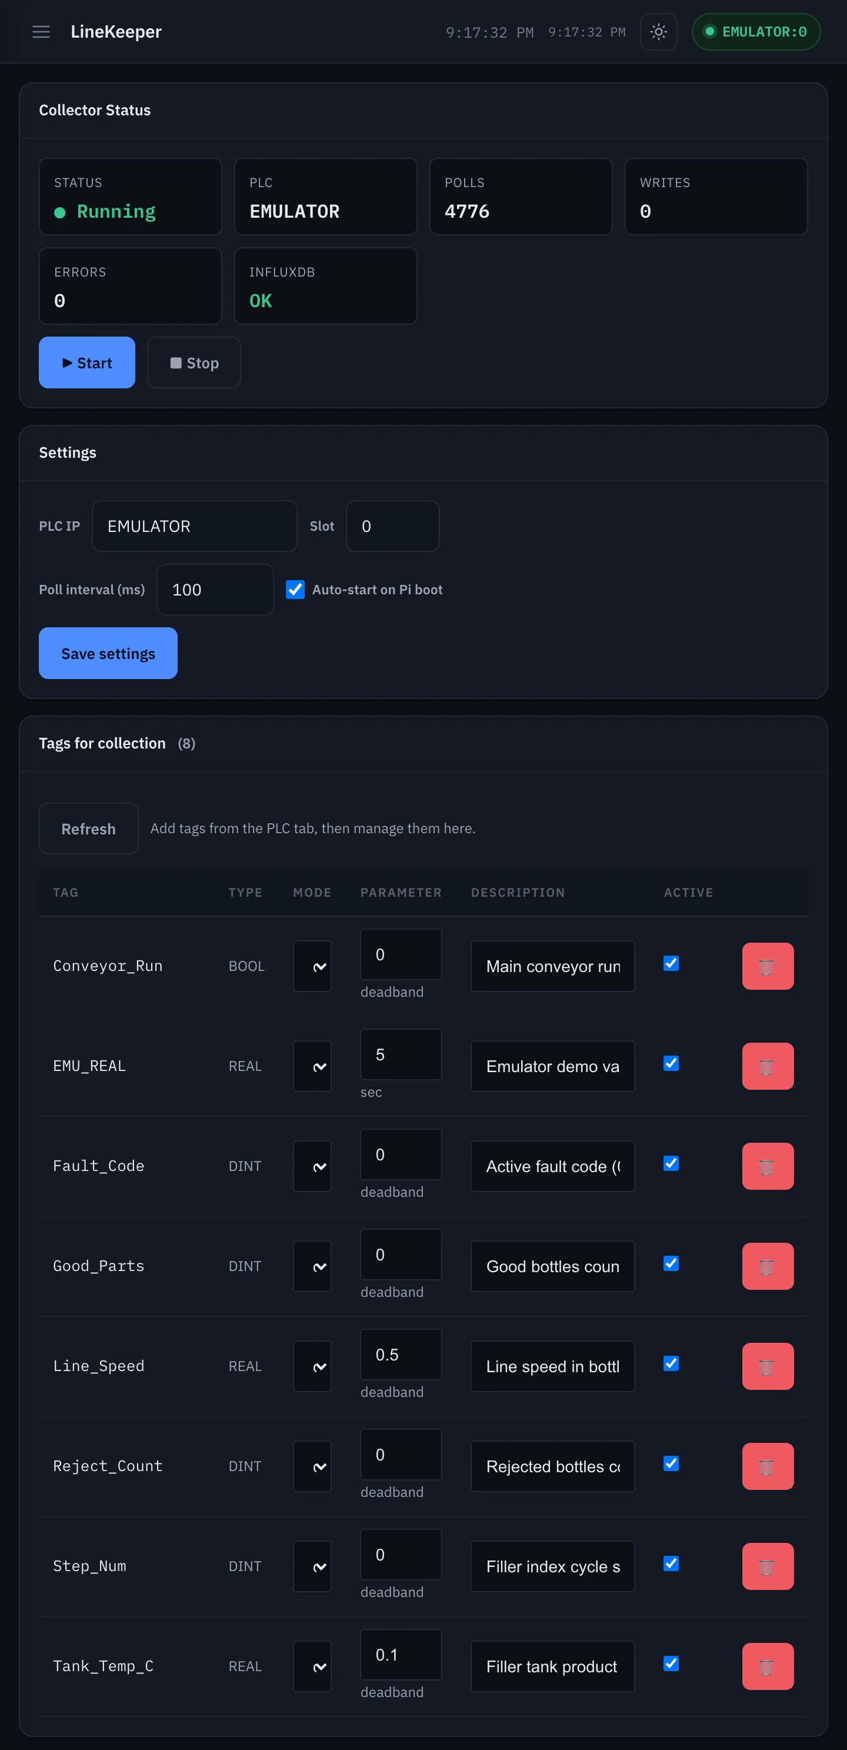The height and width of the screenshot is (1750, 847).
Task: Delete the Reject_Count tag
Action: (x=768, y=1466)
